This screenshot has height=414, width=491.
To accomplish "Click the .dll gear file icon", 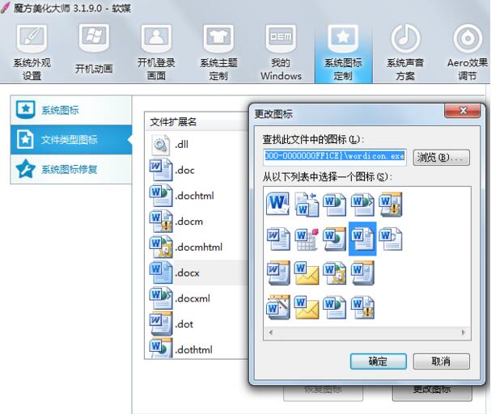I will point(161,145).
